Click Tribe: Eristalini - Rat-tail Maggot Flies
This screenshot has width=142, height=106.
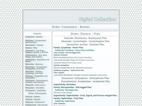(x=67, y=53)
